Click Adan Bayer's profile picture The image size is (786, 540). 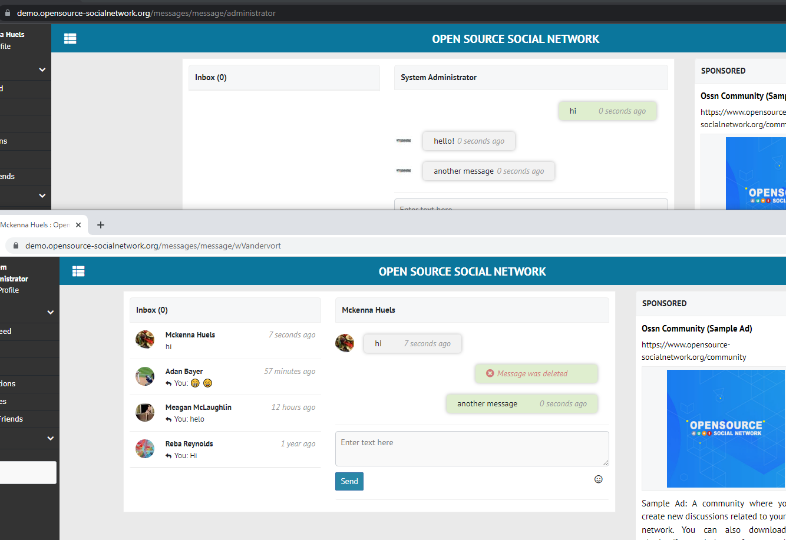point(145,377)
